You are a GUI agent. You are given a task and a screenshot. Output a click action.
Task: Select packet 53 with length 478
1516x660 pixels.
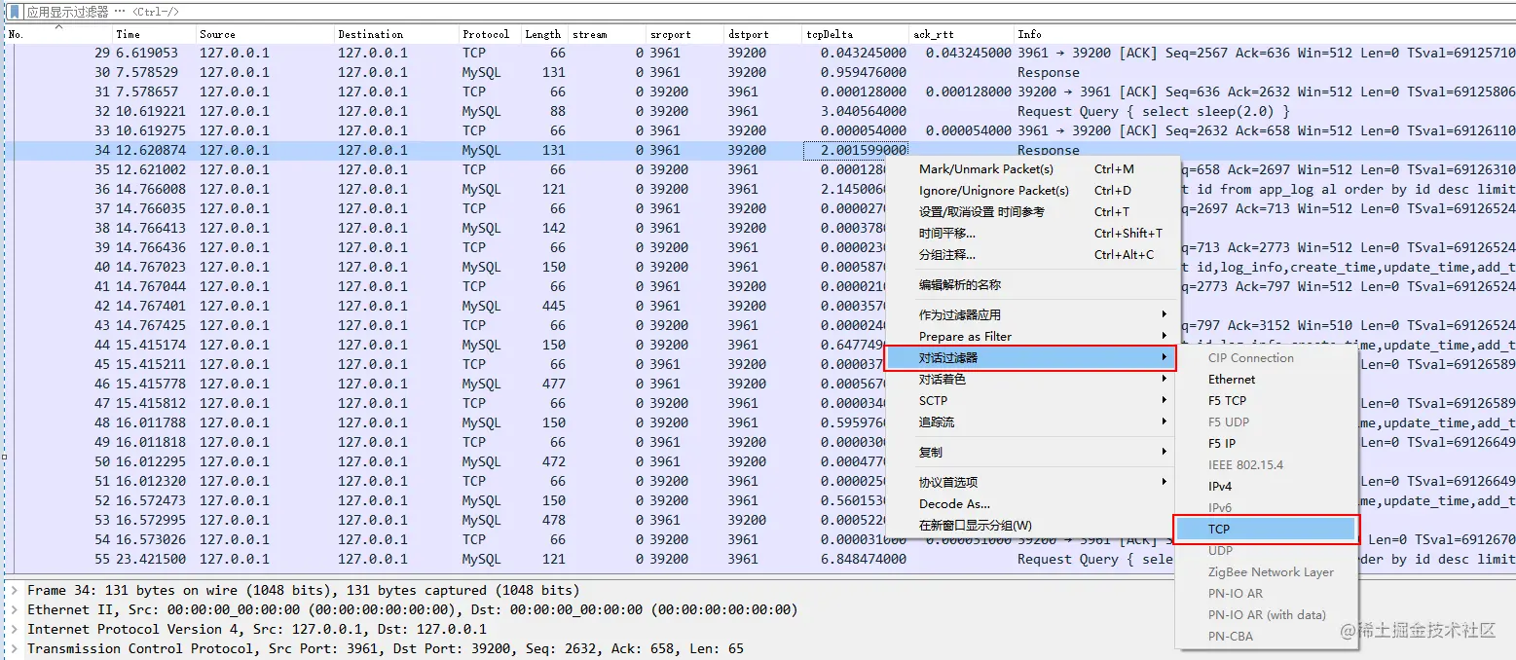[x=446, y=520]
